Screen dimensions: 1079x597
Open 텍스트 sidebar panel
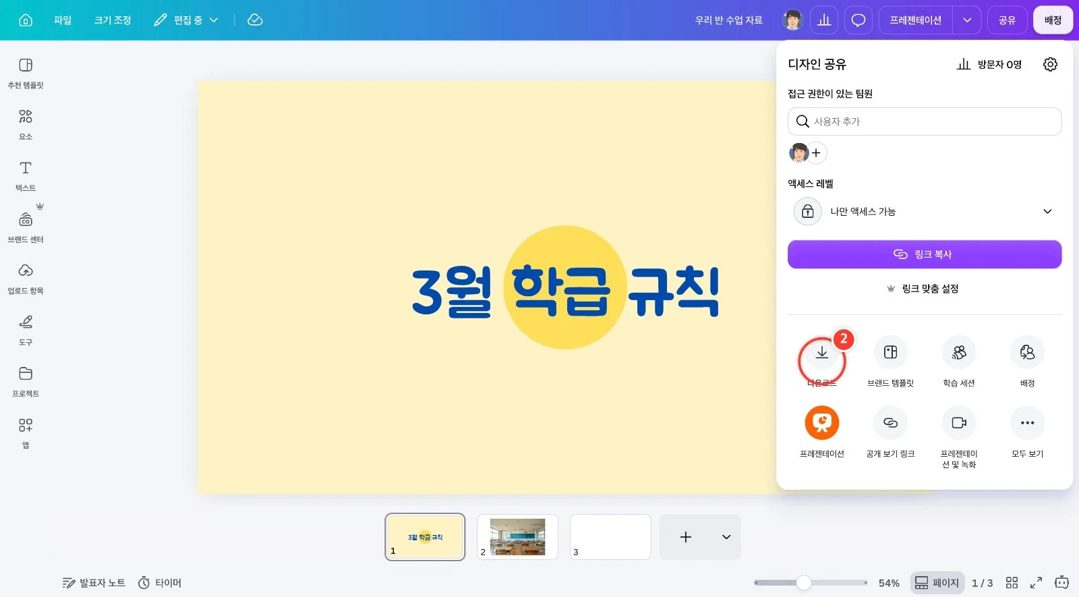pyautogui.click(x=26, y=176)
